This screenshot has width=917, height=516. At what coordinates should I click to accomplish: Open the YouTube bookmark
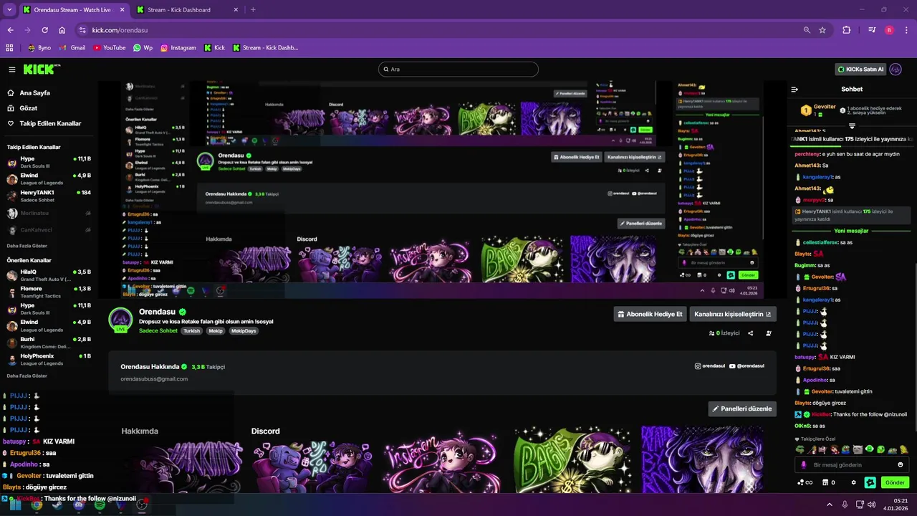(109, 48)
